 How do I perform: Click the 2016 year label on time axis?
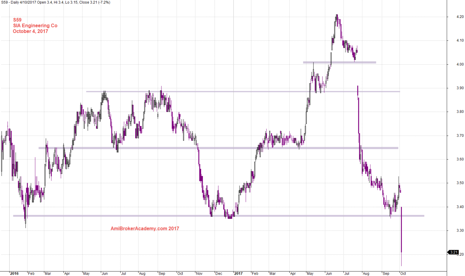coord(14,274)
